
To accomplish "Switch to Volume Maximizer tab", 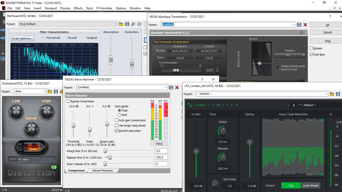I will (102, 170).
